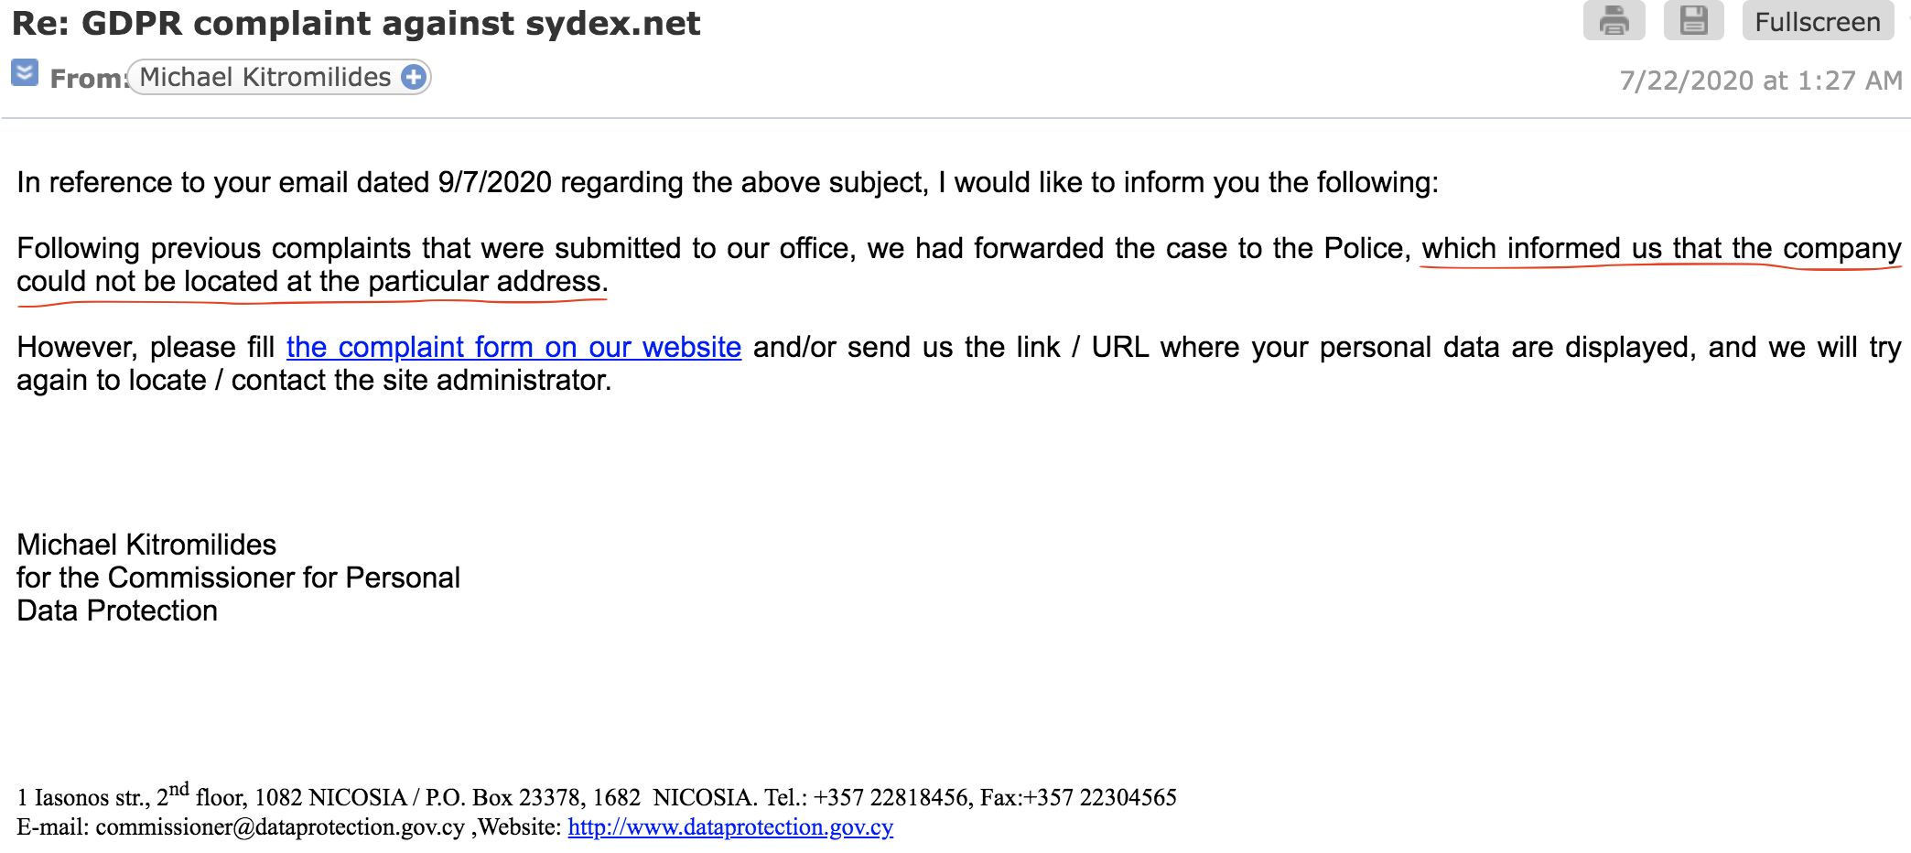Click the "1 Iasonos str." street address
The width and height of the screenshot is (1911, 853).
coord(84,798)
